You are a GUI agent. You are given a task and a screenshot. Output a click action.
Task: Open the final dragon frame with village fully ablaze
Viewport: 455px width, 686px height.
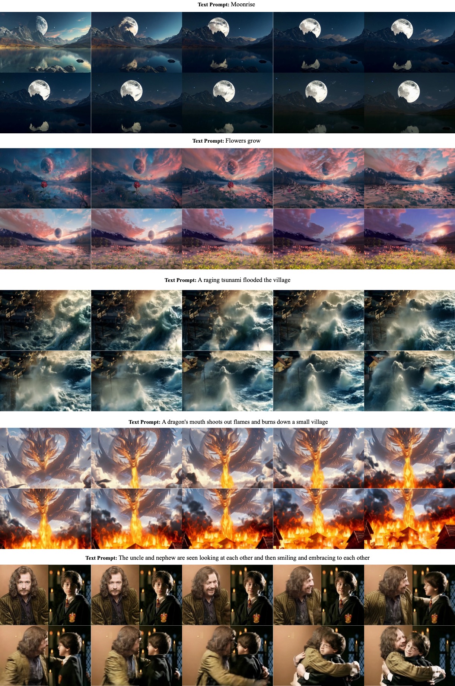(410, 519)
